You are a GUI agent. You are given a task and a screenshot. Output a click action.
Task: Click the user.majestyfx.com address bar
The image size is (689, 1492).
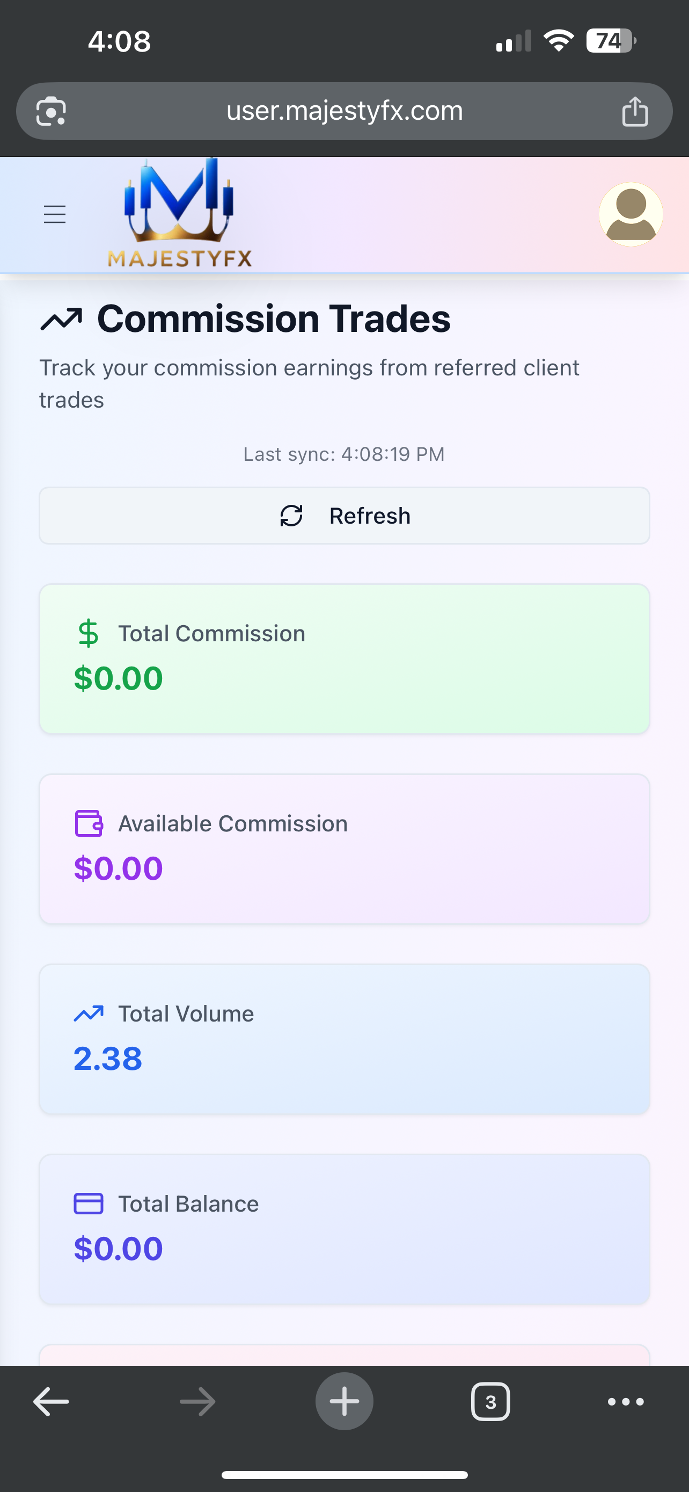click(344, 111)
